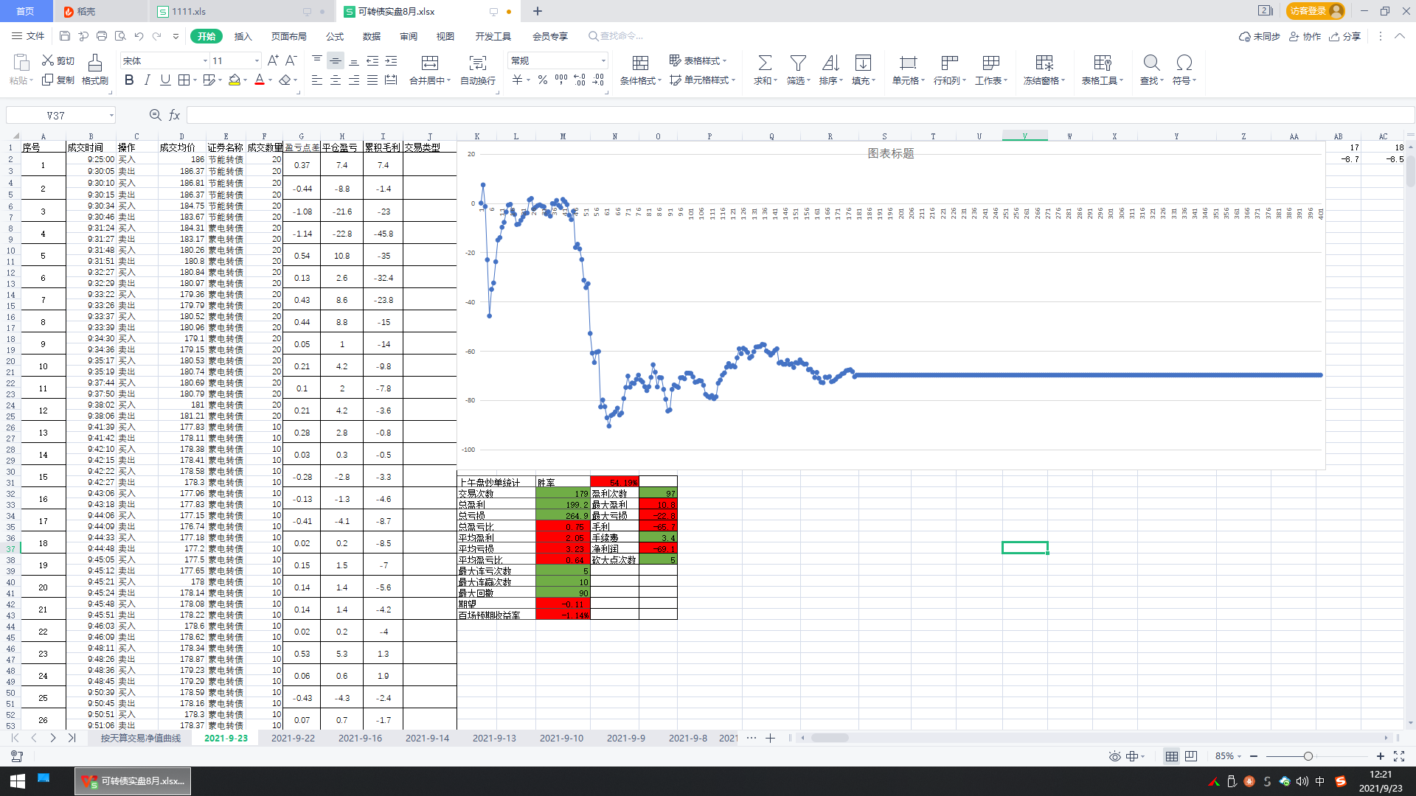Increase decimal places

coord(580,80)
